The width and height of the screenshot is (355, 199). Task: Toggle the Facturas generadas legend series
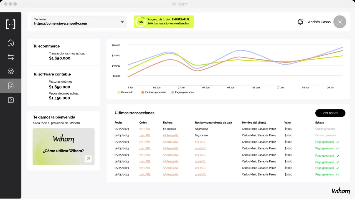pos(154,92)
